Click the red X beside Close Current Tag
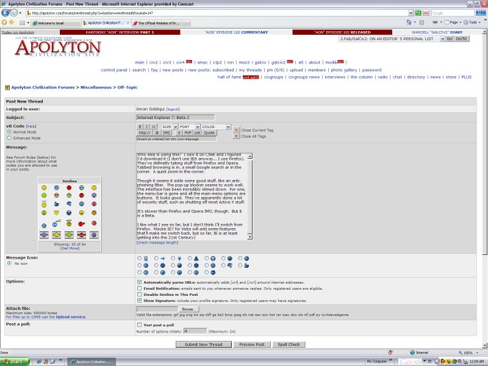Screen dimensions: 488x366 (x=237, y=130)
